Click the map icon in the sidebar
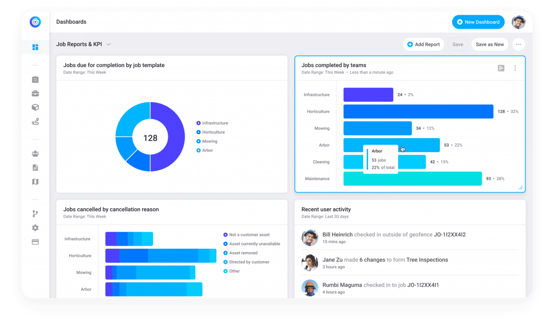Screen dimensions: 554x330 pyautogui.click(x=35, y=181)
